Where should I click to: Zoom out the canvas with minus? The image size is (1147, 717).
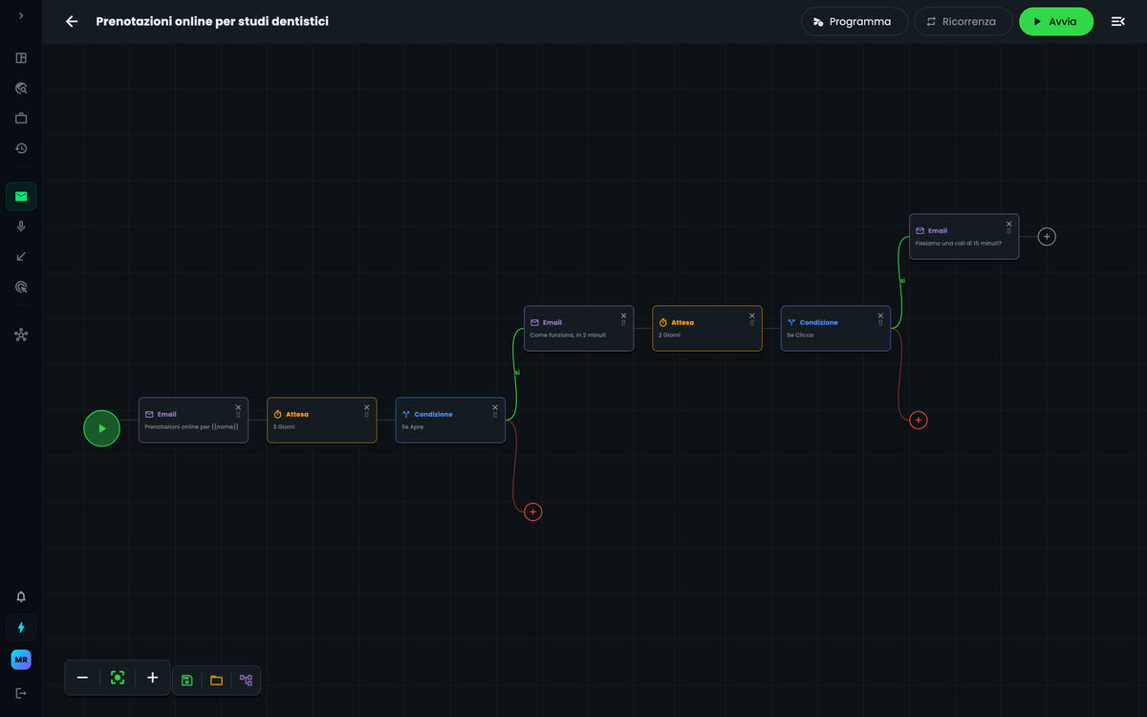click(x=82, y=678)
